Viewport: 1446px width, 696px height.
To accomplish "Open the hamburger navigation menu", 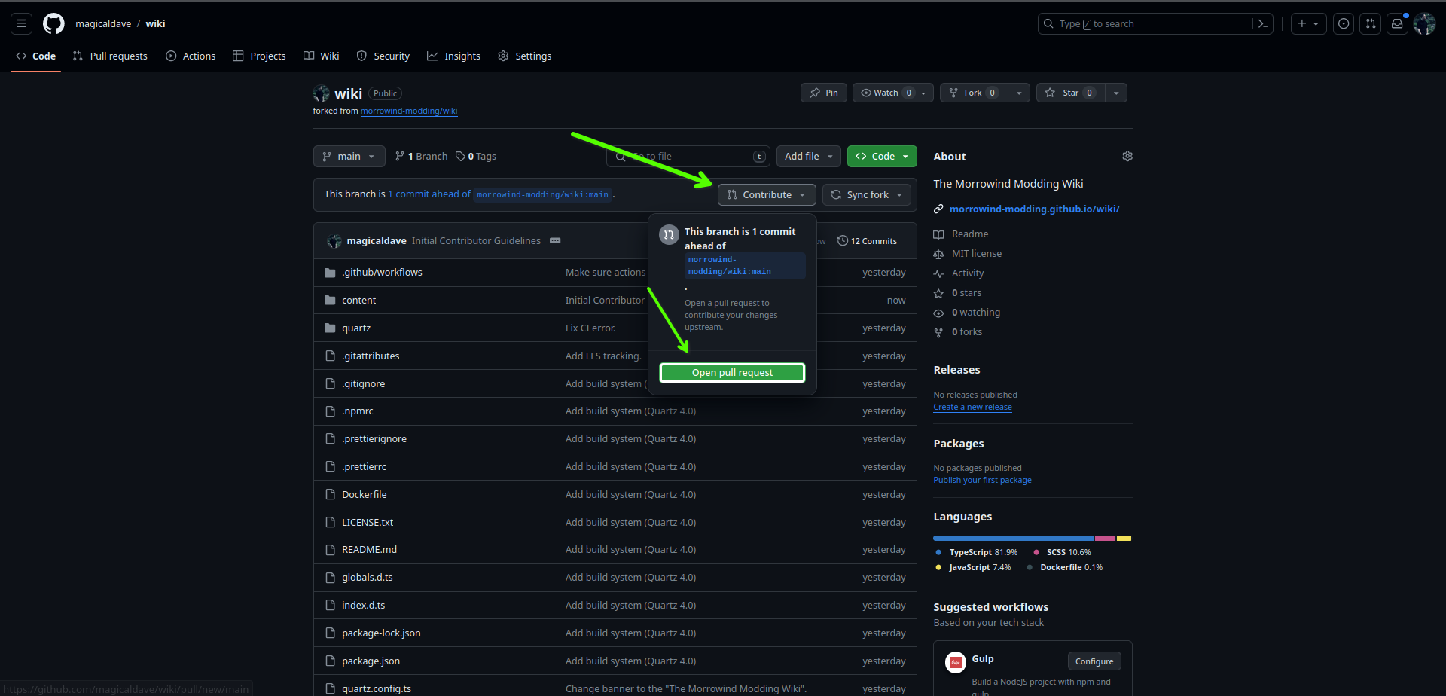I will (21, 24).
